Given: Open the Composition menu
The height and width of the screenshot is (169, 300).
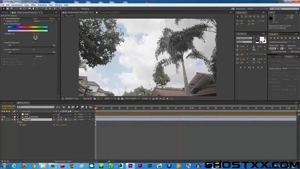Looking at the screenshot, I should (x=17, y=5).
